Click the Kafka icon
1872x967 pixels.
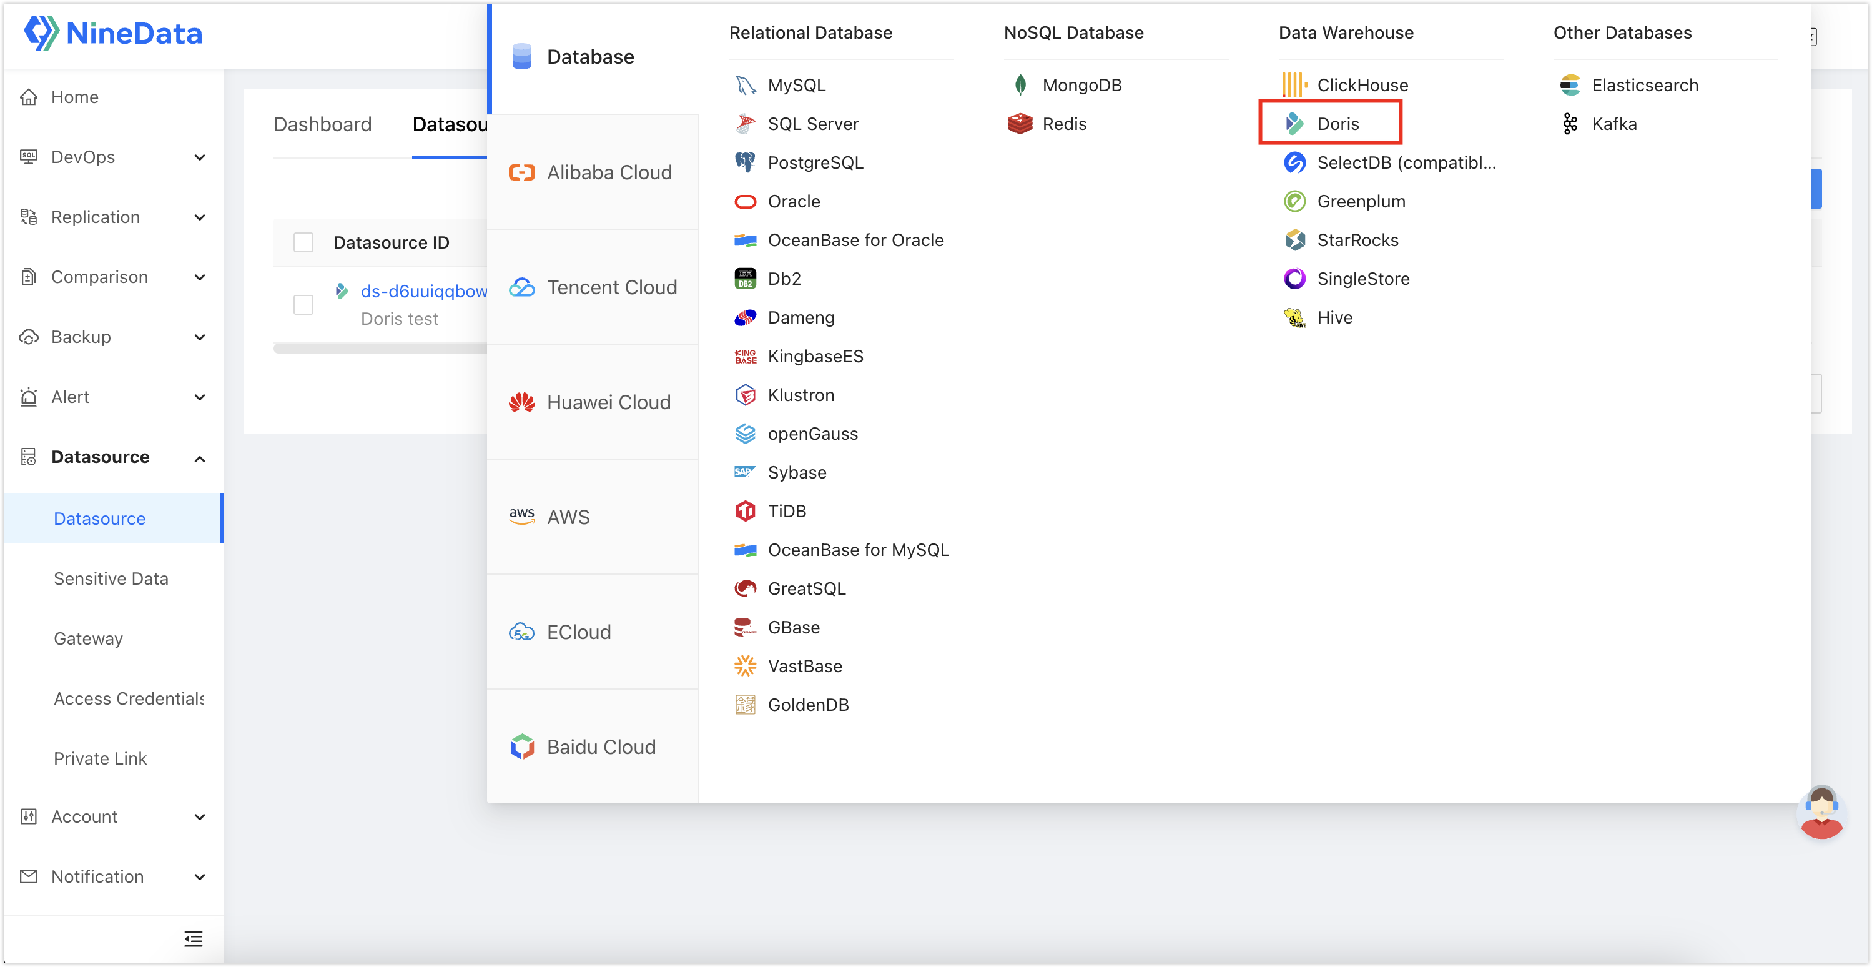1570,124
